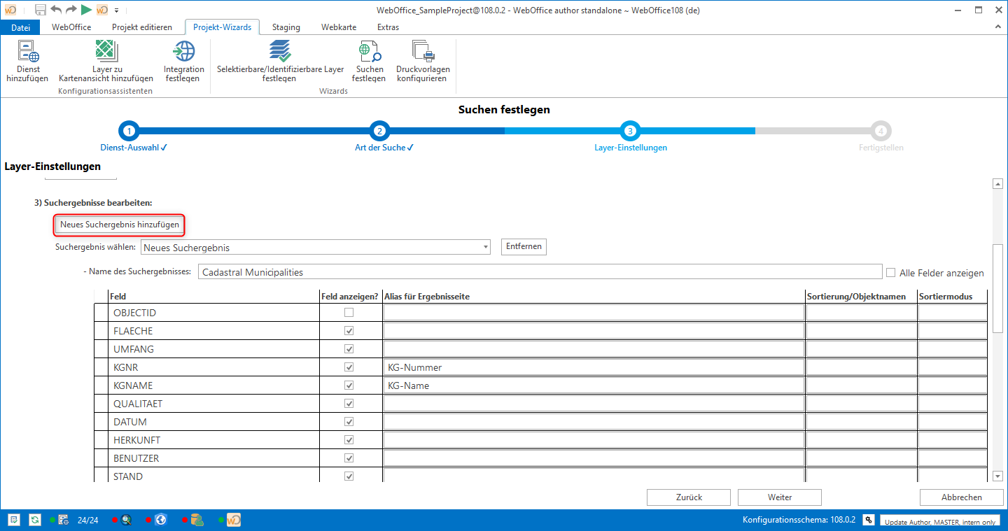Check Feld anzeigen for OBJECTID row
Image resolution: width=1008 pixels, height=531 pixels.
click(349, 313)
